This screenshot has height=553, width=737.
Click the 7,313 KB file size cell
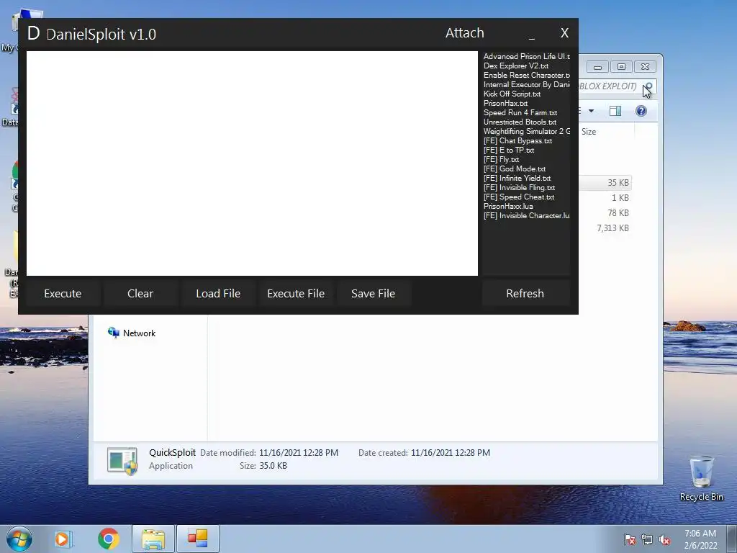click(x=612, y=228)
